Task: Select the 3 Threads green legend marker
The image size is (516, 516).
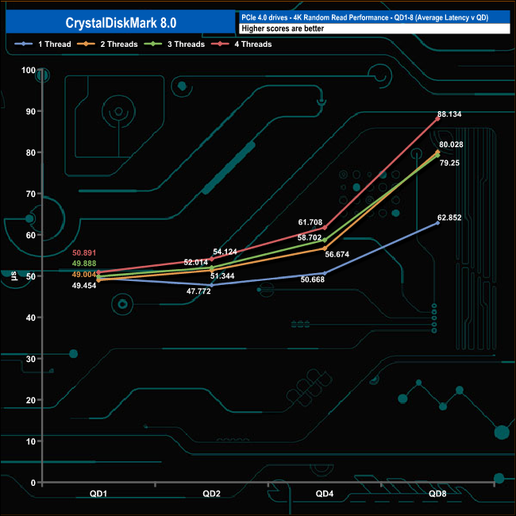Action: [153, 44]
